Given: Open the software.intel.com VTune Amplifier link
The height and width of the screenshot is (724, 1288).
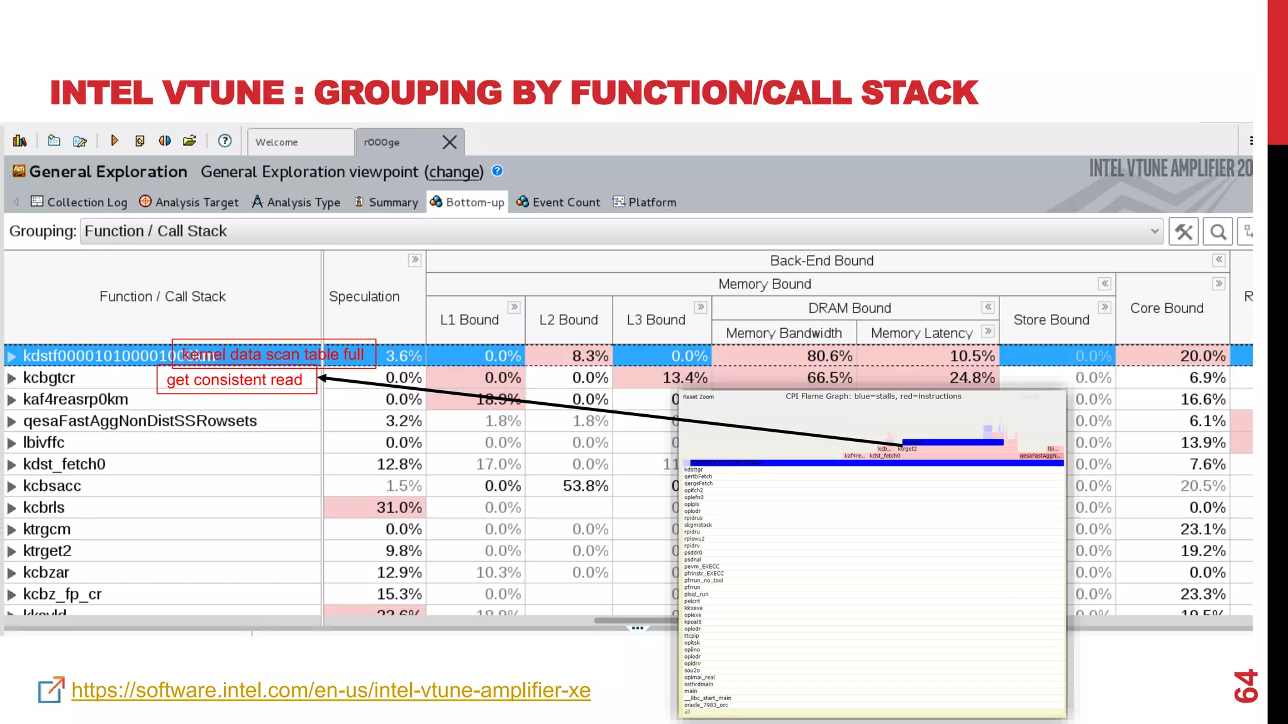Looking at the screenshot, I should pos(331,690).
